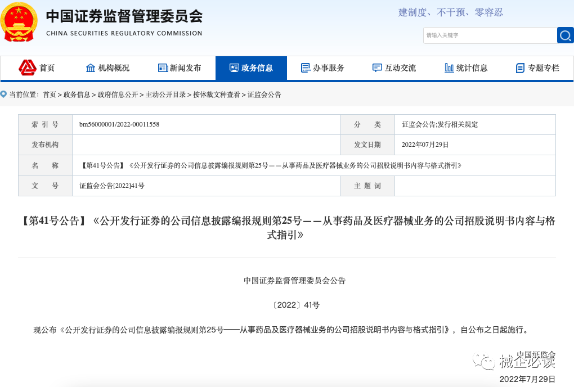Click the paragraph starting with 现公布
This screenshot has width=574, height=387.
(282, 330)
